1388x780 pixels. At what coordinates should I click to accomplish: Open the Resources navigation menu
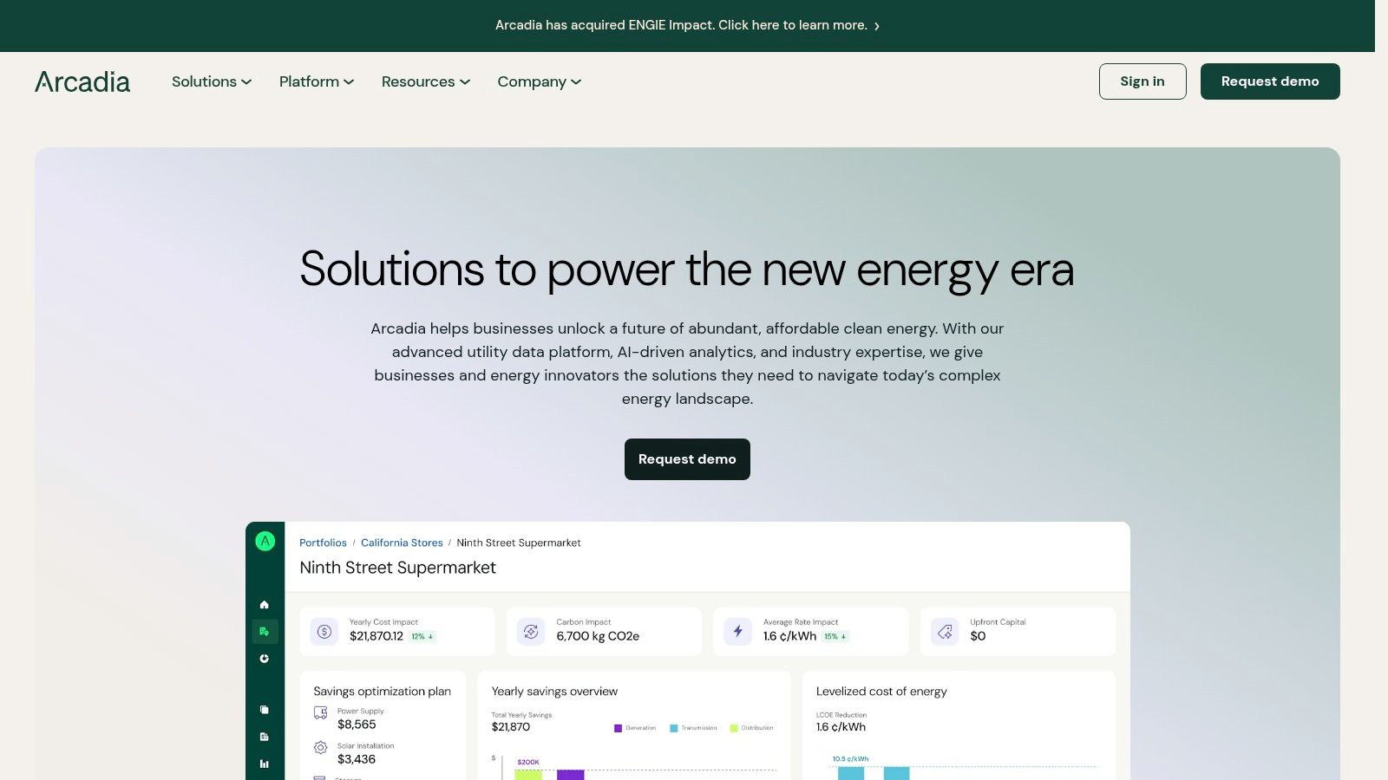coord(426,81)
